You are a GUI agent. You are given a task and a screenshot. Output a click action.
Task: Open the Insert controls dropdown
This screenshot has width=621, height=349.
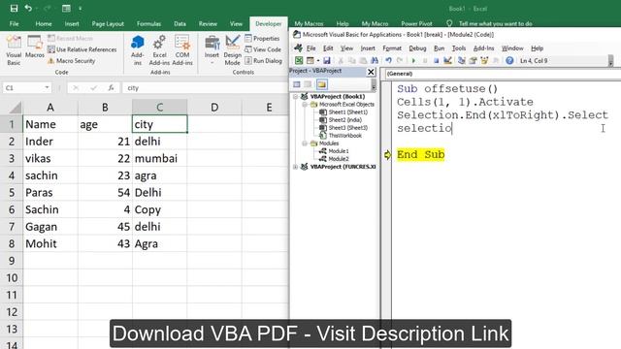(212, 50)
